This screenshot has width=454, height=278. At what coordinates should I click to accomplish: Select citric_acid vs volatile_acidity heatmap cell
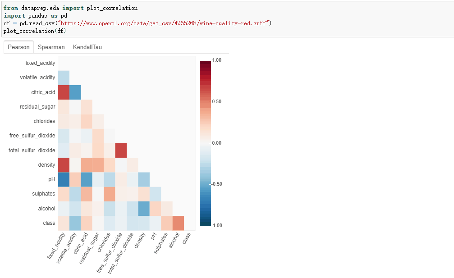pyautogui.click(x=75, y=92)
